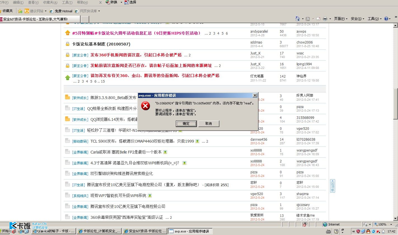Click the 开始 Start button on taskbar
Viewport: 398px width, 235px height.
tap(5, 231)
